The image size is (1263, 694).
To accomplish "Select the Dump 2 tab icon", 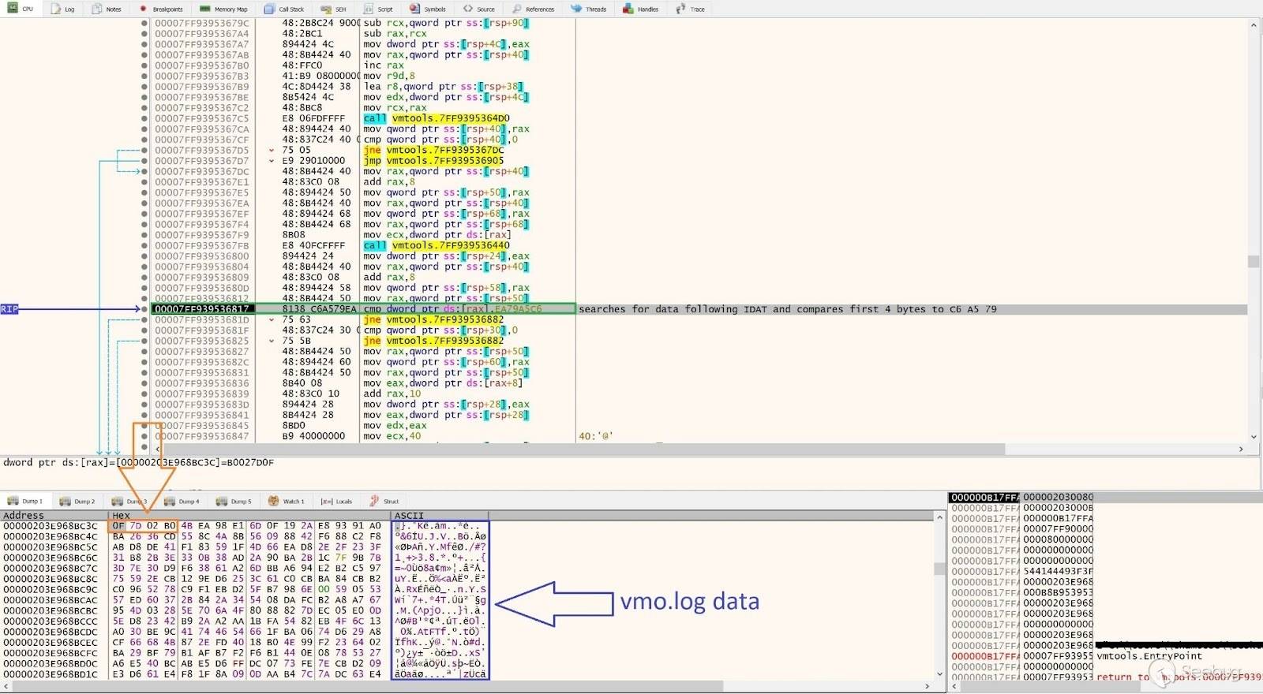I will tap(64, 501).
